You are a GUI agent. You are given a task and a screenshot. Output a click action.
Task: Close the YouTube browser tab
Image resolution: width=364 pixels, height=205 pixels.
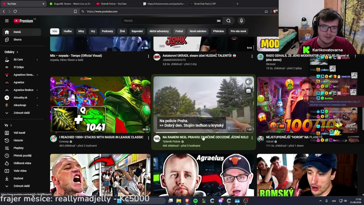(x=44, y=4)
